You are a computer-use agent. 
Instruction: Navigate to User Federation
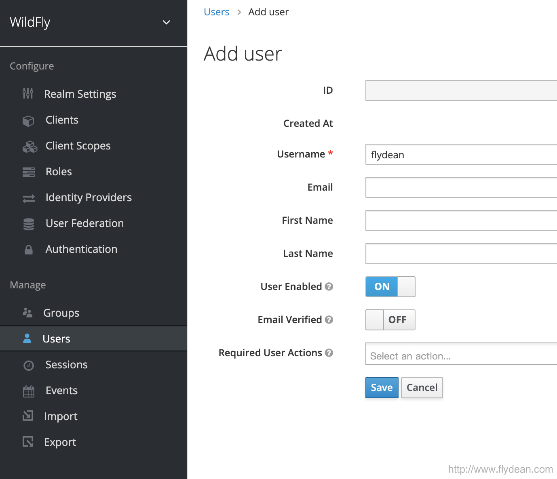pos(84,223)
